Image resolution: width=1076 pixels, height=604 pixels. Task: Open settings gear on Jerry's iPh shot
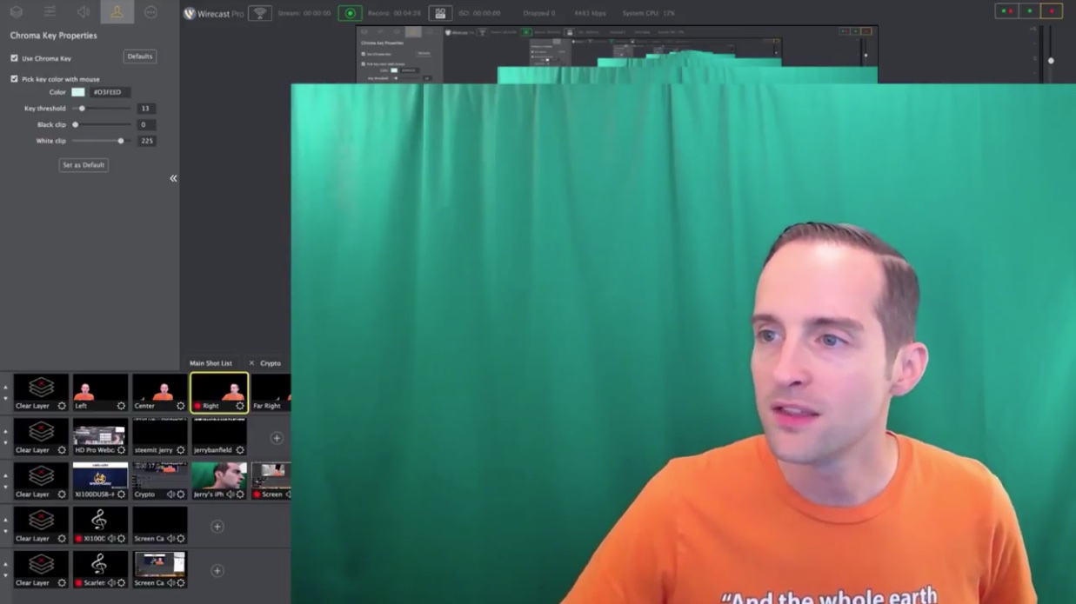[x=240, y=494]
